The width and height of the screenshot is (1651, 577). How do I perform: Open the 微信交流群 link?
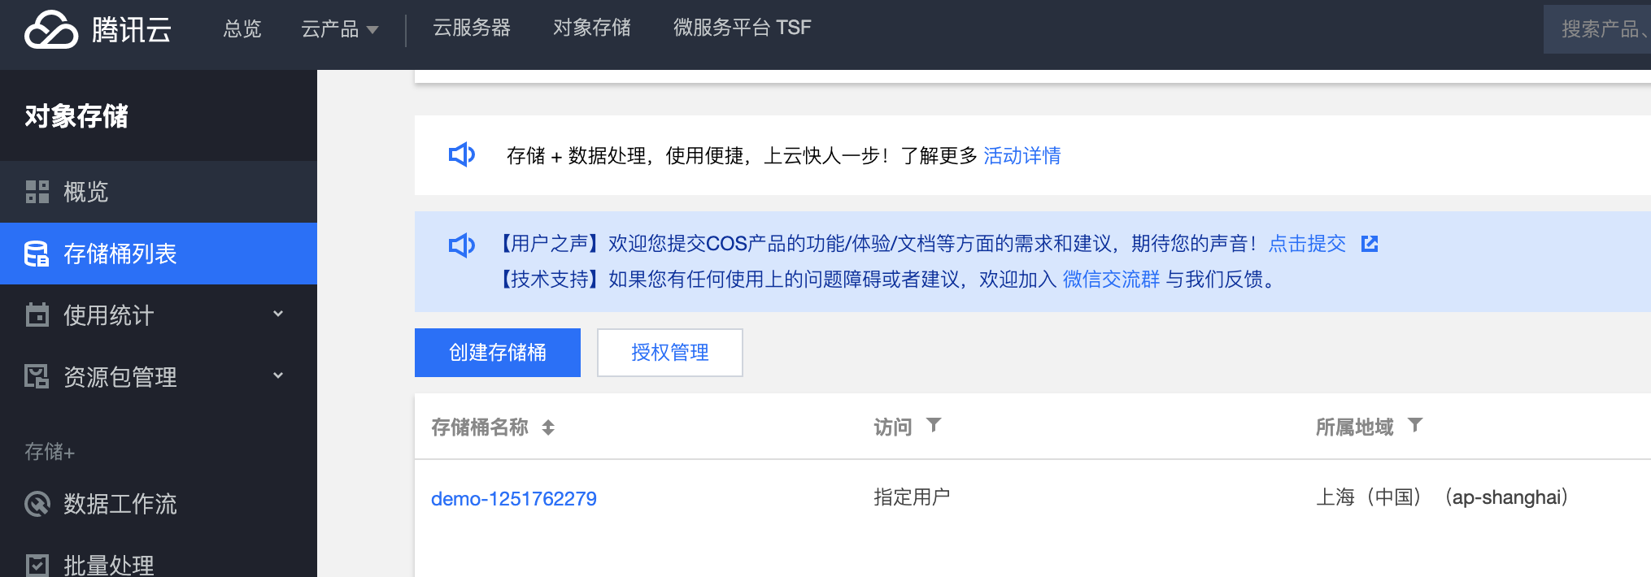point(1111,280)
